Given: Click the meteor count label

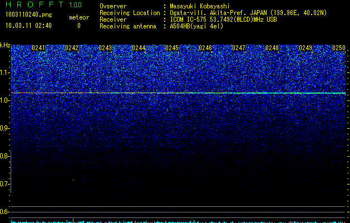Looking at the screenshot, I should tap(79, 17).
